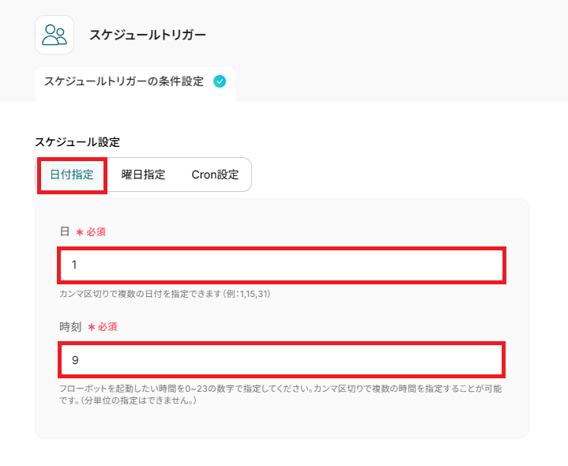
Task: Click the スケジュールトリガー title text
Action: 148,35
